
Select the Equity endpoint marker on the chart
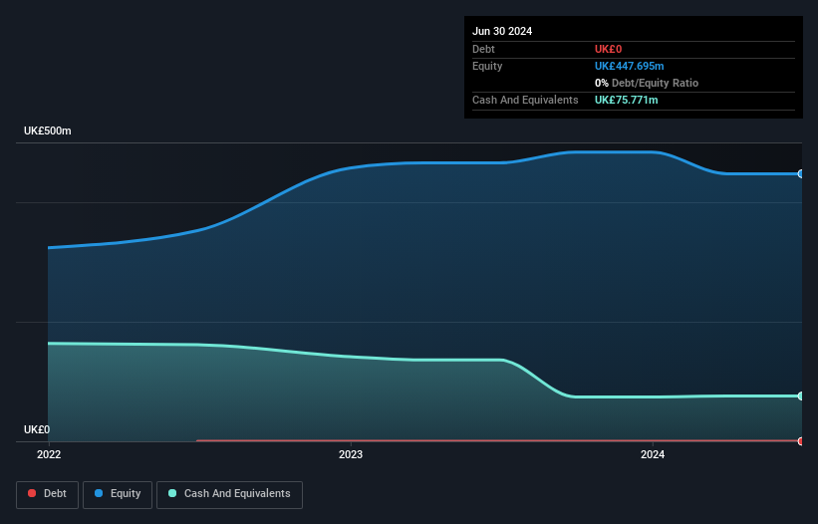(801, 173)
